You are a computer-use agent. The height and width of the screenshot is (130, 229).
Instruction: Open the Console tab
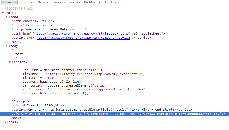pos(117,2)
